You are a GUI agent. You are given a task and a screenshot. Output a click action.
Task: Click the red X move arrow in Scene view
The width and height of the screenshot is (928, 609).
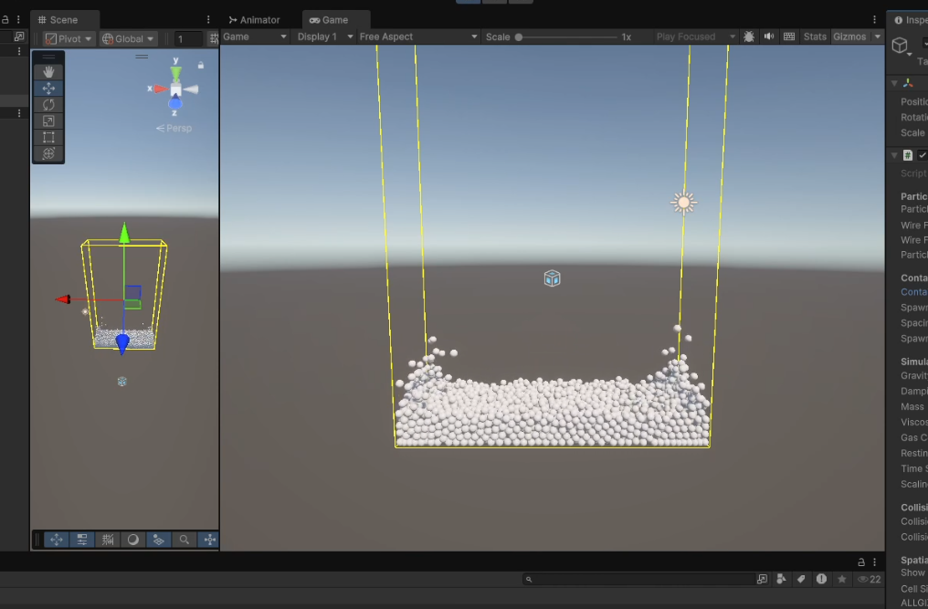[63, 299]
